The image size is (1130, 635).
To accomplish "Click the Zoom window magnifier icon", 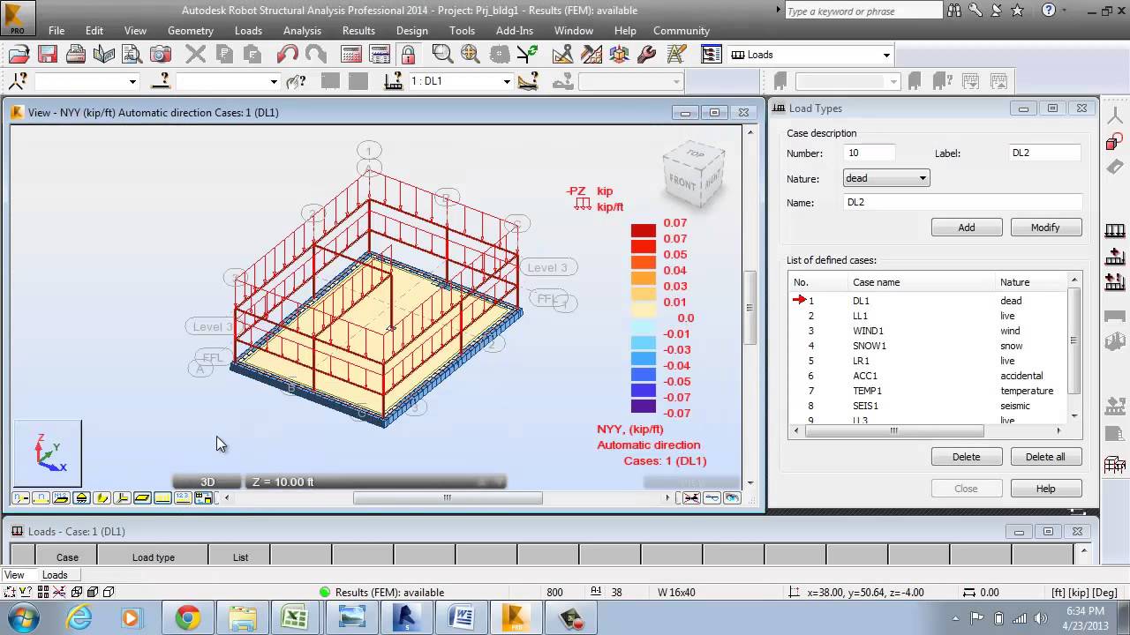I will click(442, 55).
